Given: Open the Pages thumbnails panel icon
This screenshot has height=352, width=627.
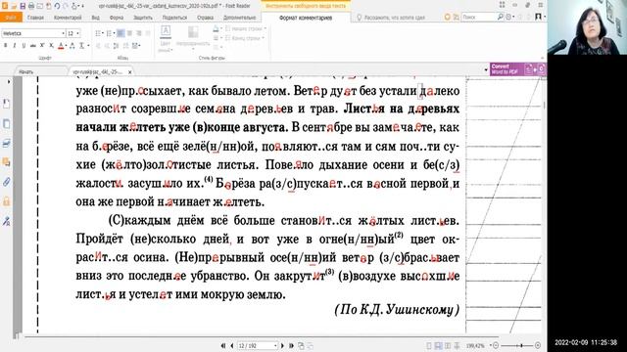Looking at the screenshot, I should (7, 124).
